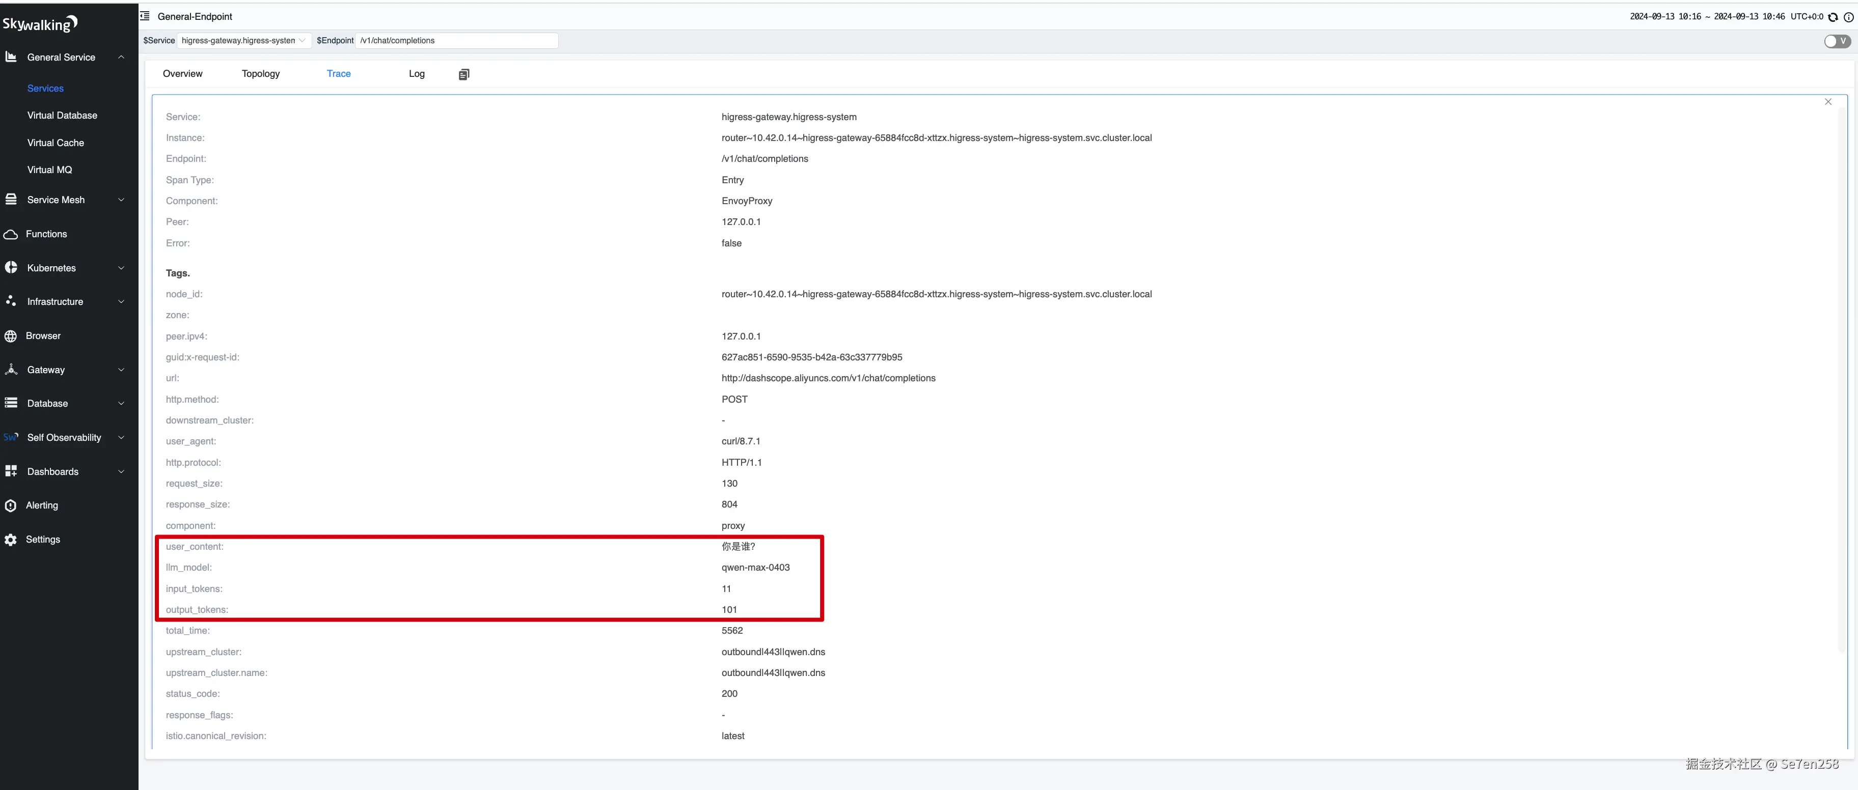Viewport: 1858px width, 790px height.
Task: Click the Browser globe icon in sidebar
Action: tap(11, 336)
